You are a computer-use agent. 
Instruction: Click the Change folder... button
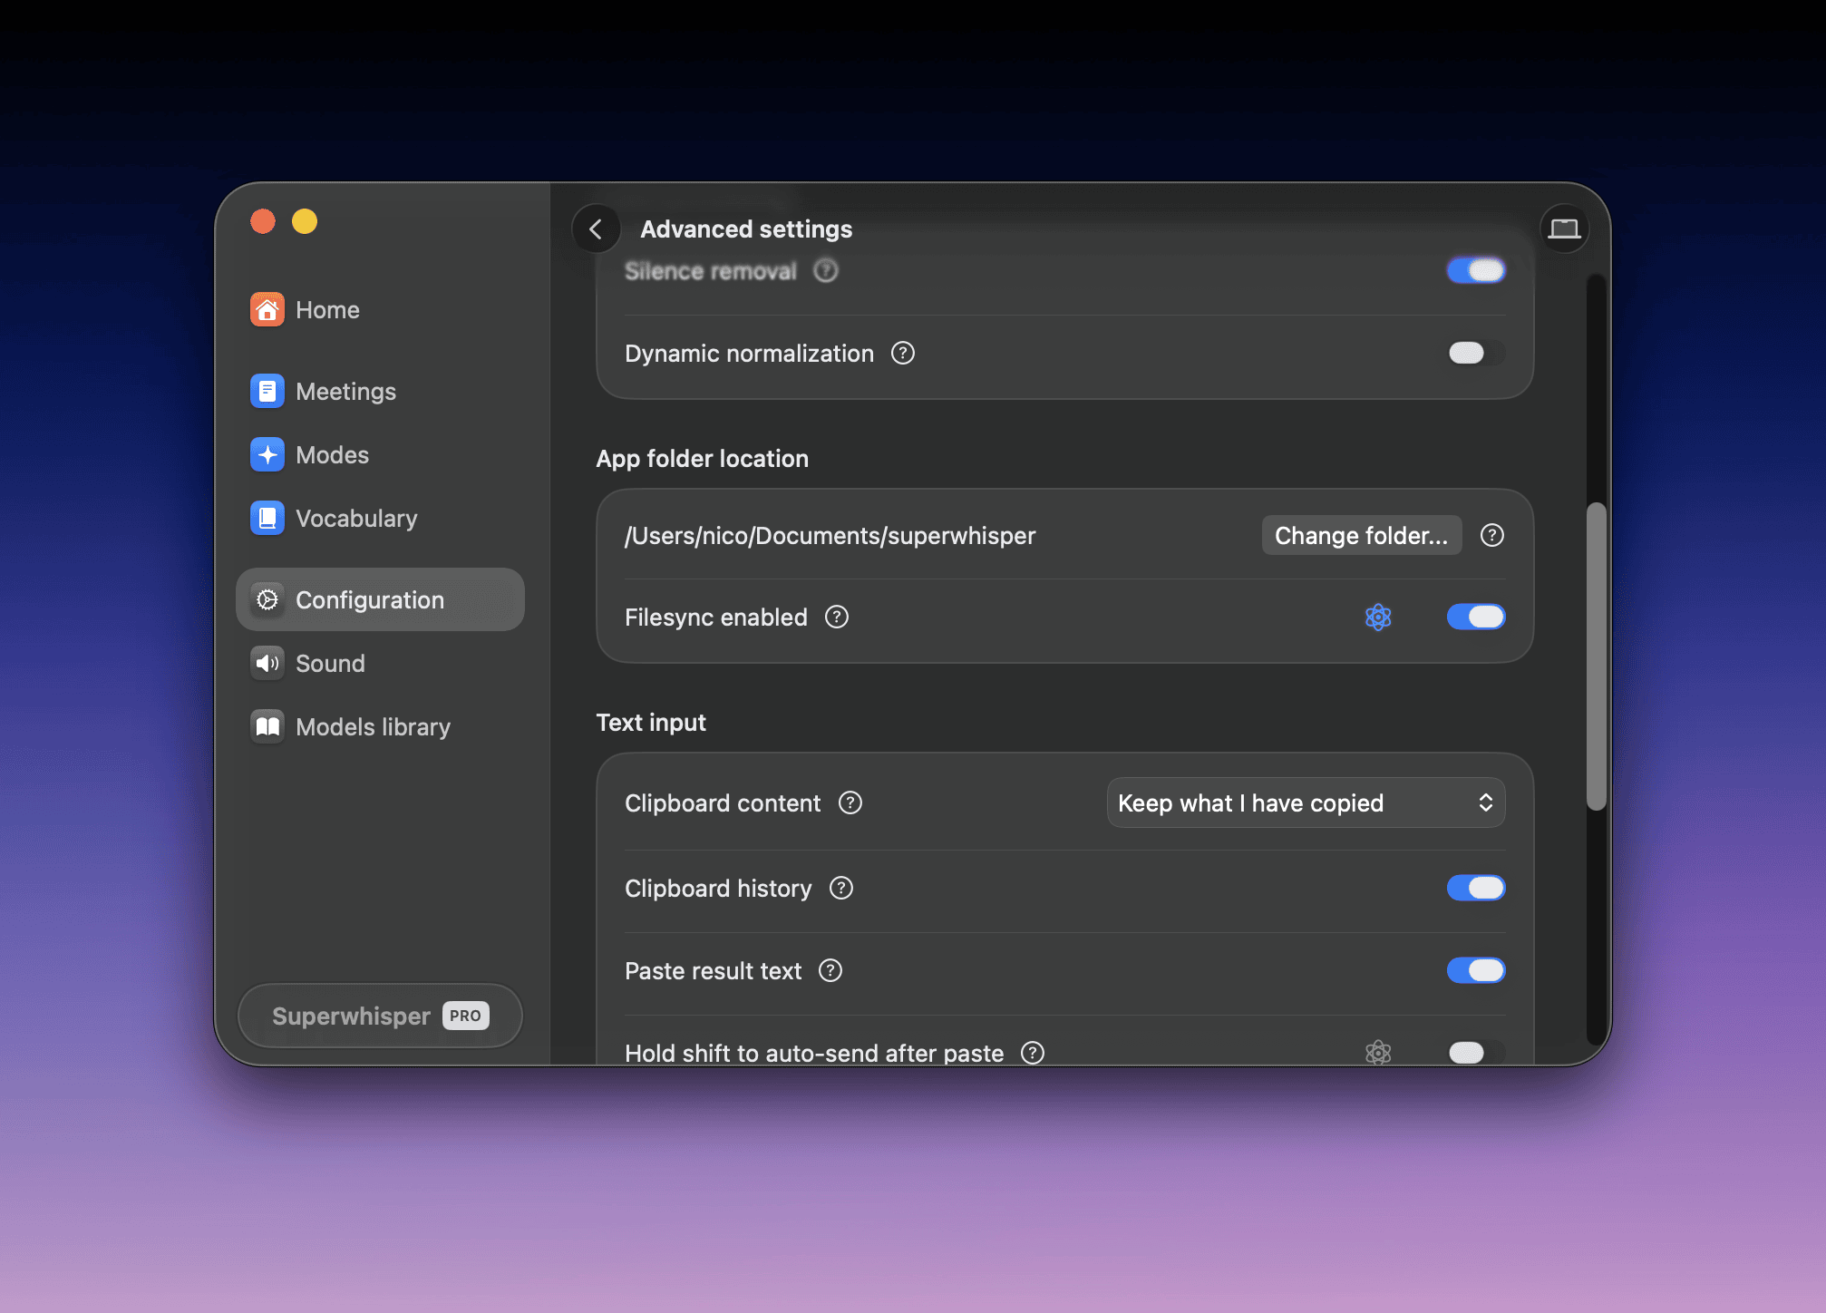point(1361,535)
